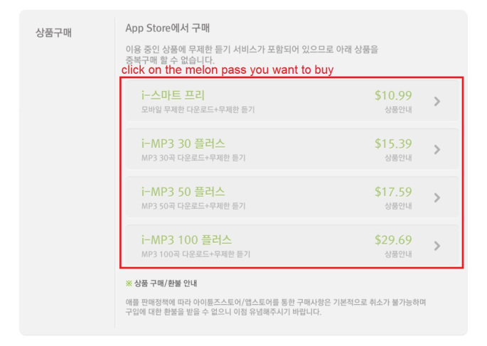Click the $29.69 price
The height and width of the screenshot is (346, 487).
point(393,239)
